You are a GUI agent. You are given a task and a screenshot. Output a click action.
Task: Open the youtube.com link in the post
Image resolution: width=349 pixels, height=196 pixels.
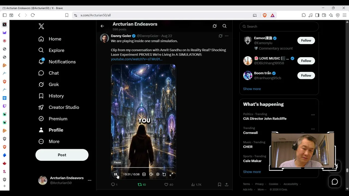(x=137, y=59)
